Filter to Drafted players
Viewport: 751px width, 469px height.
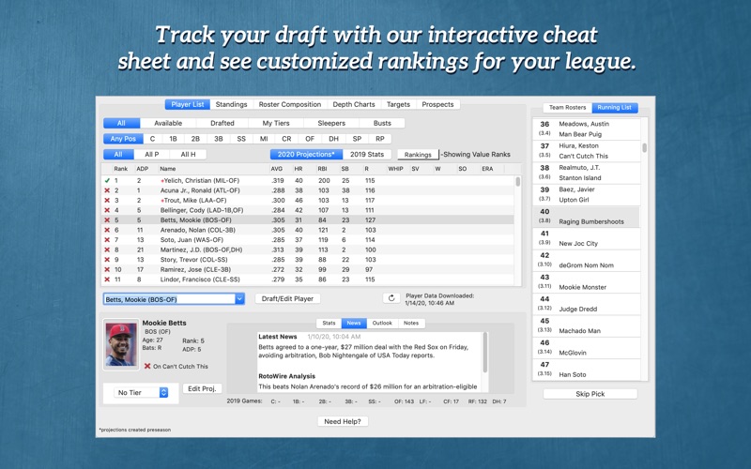coord(222,123)
